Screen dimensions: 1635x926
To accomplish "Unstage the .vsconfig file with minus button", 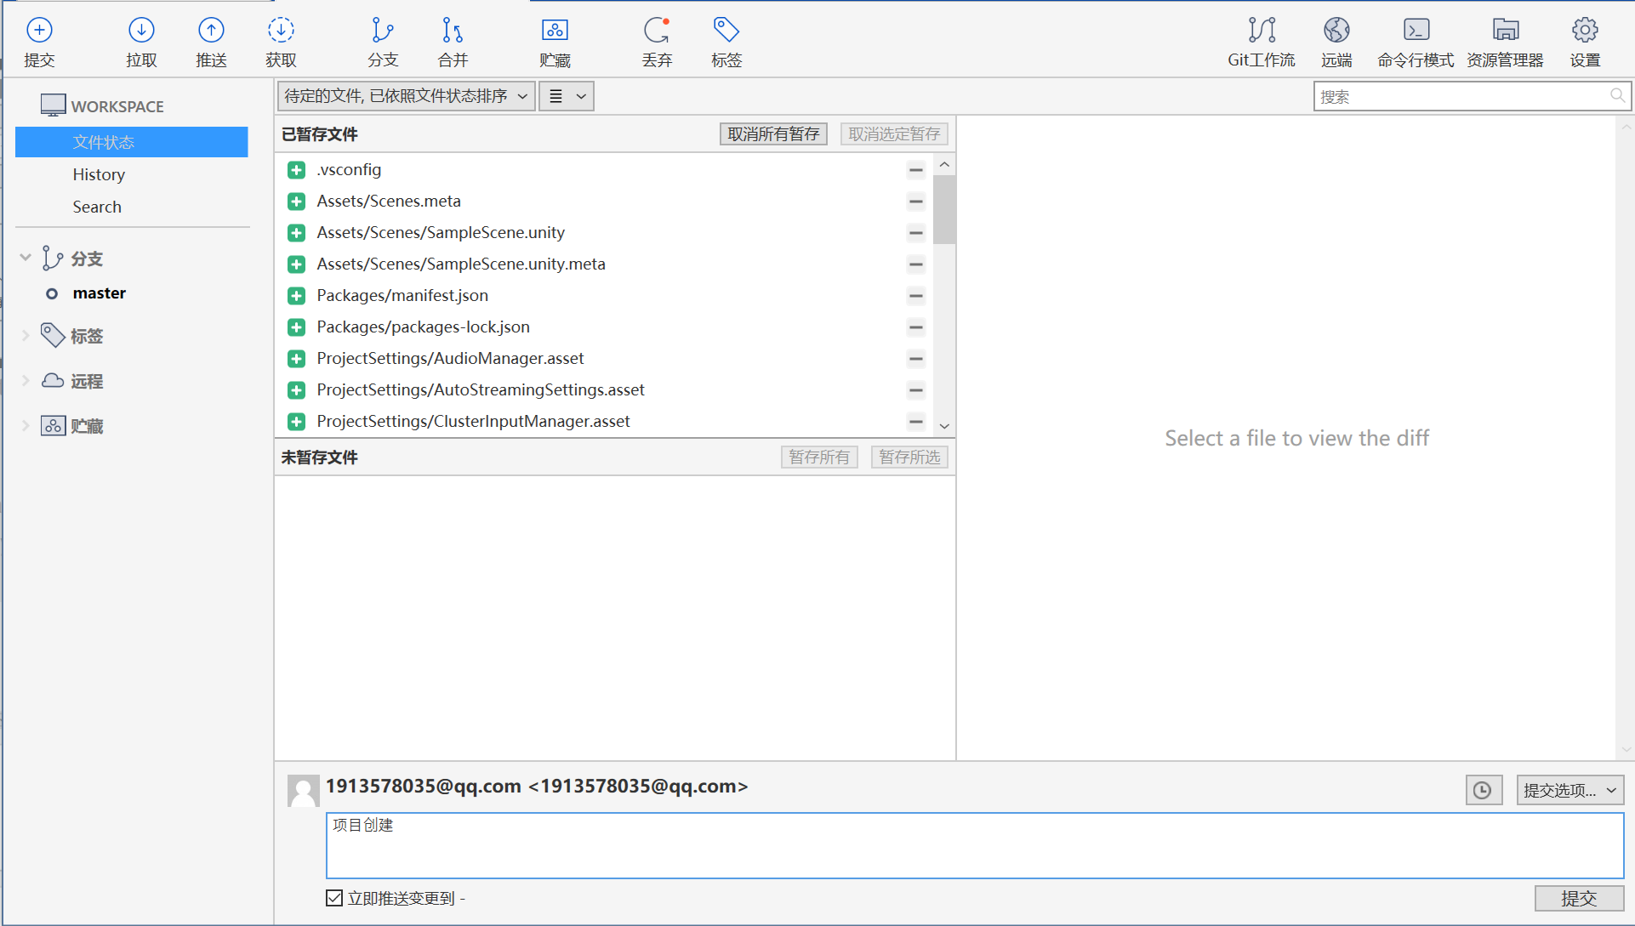I will tap(915, 170).
